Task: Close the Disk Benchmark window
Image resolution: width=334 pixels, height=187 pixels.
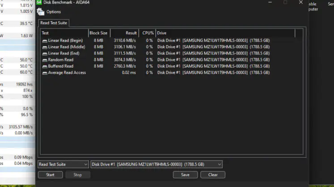Action: tap(301, 2)
